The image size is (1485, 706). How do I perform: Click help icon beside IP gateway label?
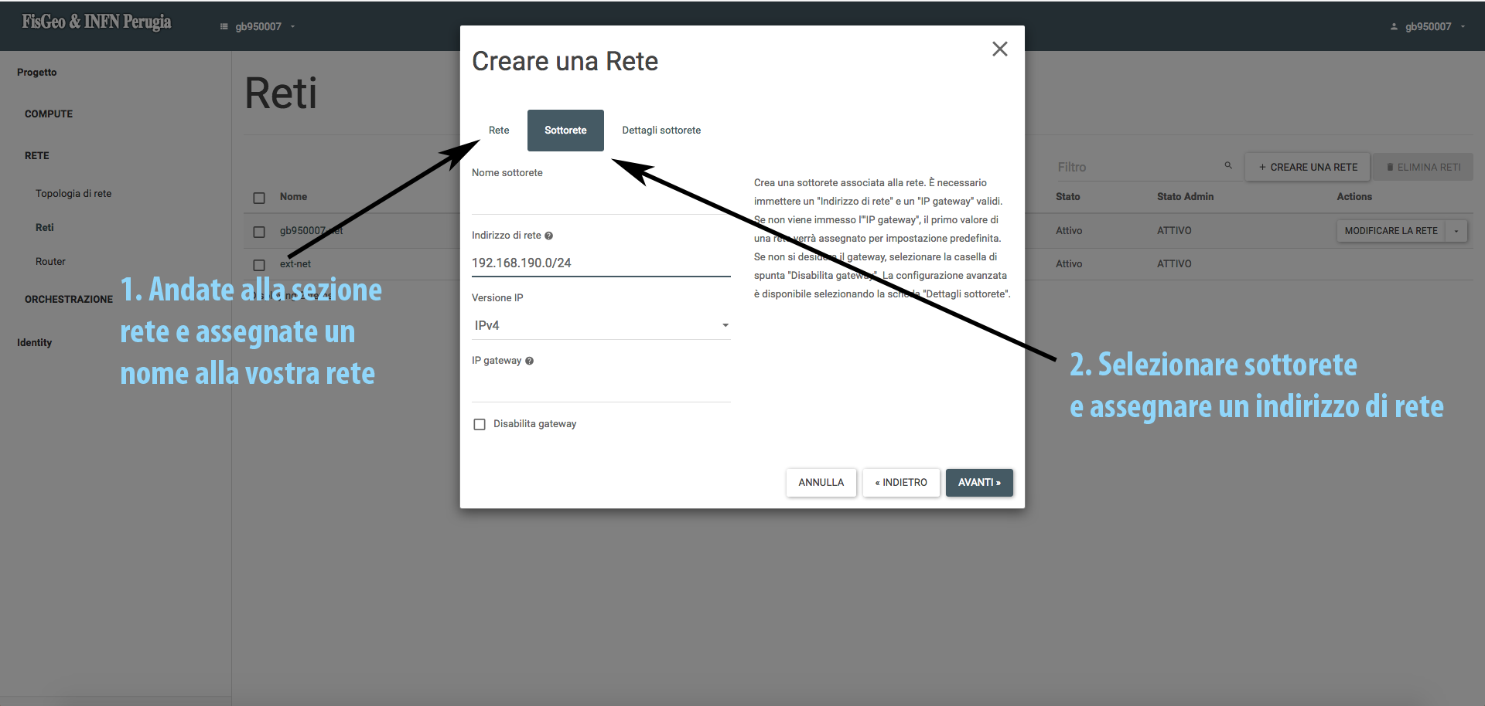pyautogui.click(x=529, y=361)
